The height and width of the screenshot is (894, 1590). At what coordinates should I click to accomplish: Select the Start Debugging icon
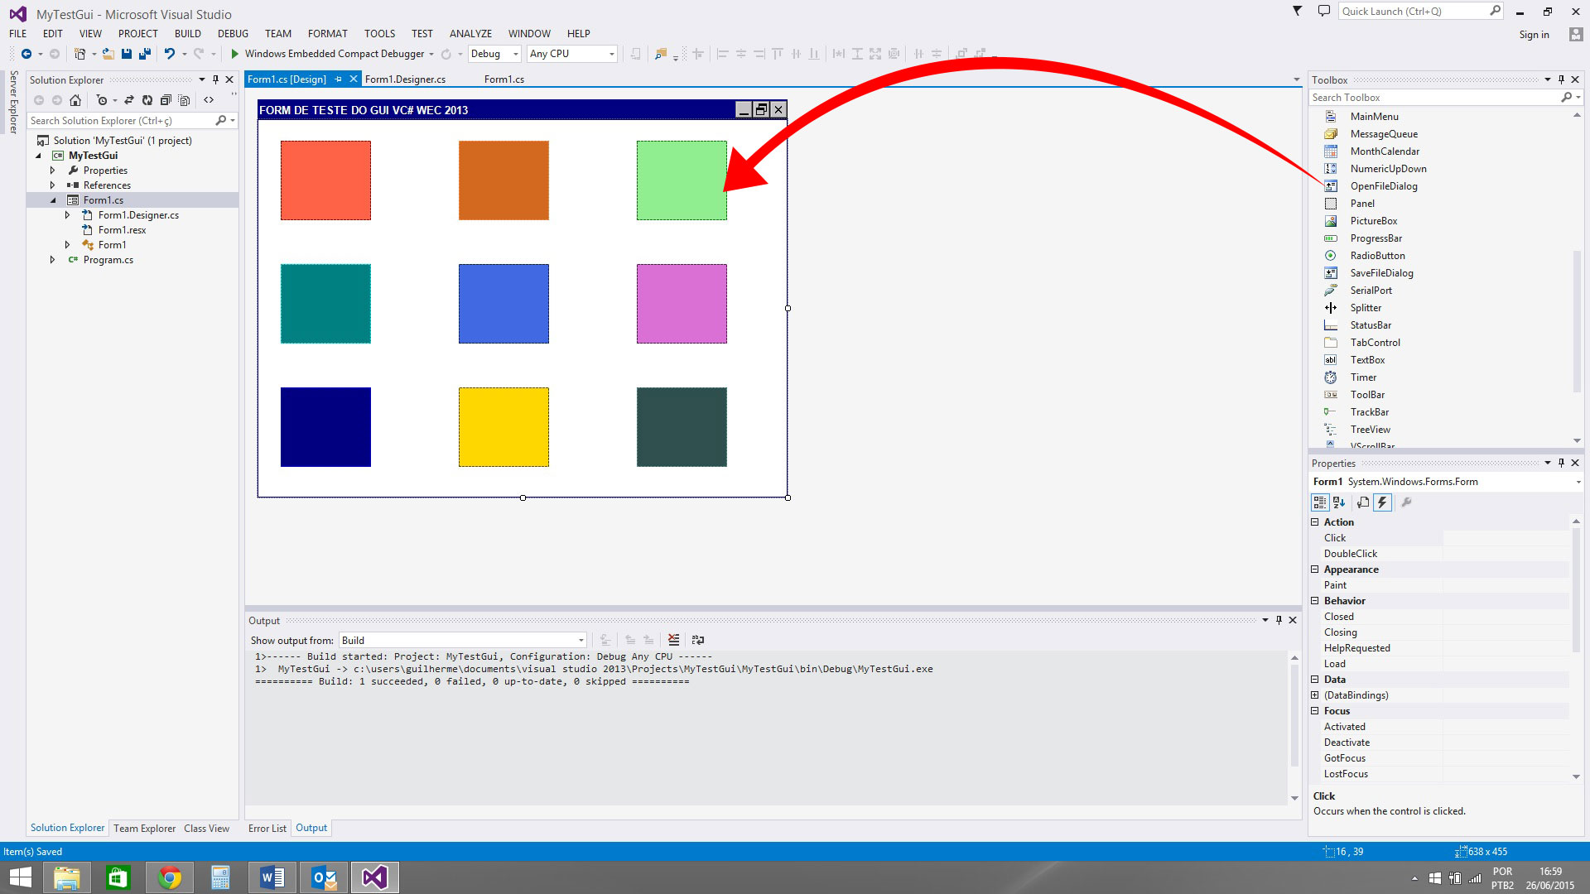(x=233, y=54)
